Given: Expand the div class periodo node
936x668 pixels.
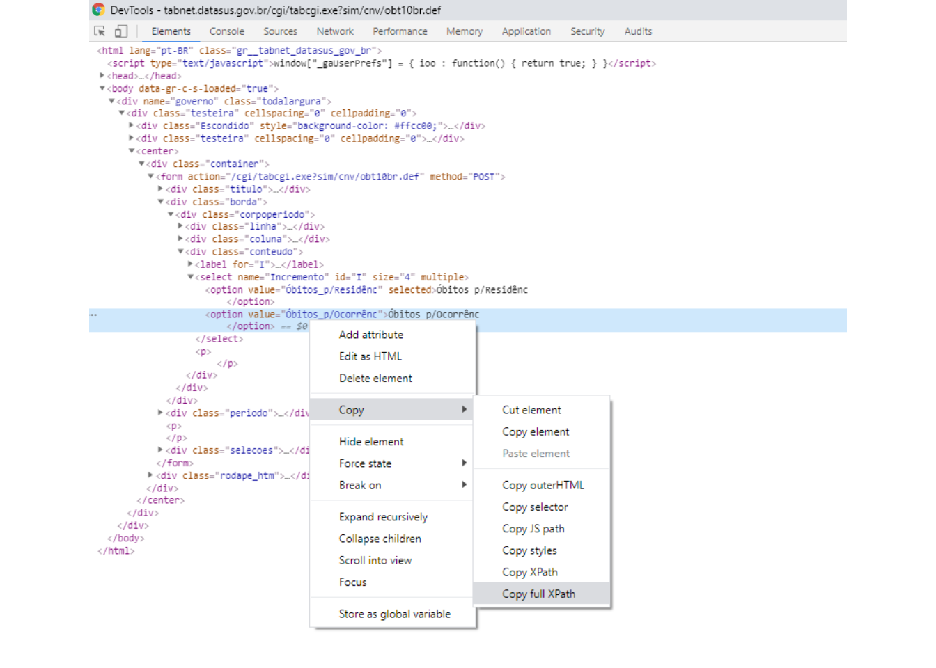Looking at the screenshot, I should pos(161,413).
